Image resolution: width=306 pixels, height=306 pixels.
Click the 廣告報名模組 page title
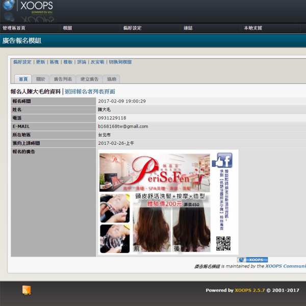point(21,41)
